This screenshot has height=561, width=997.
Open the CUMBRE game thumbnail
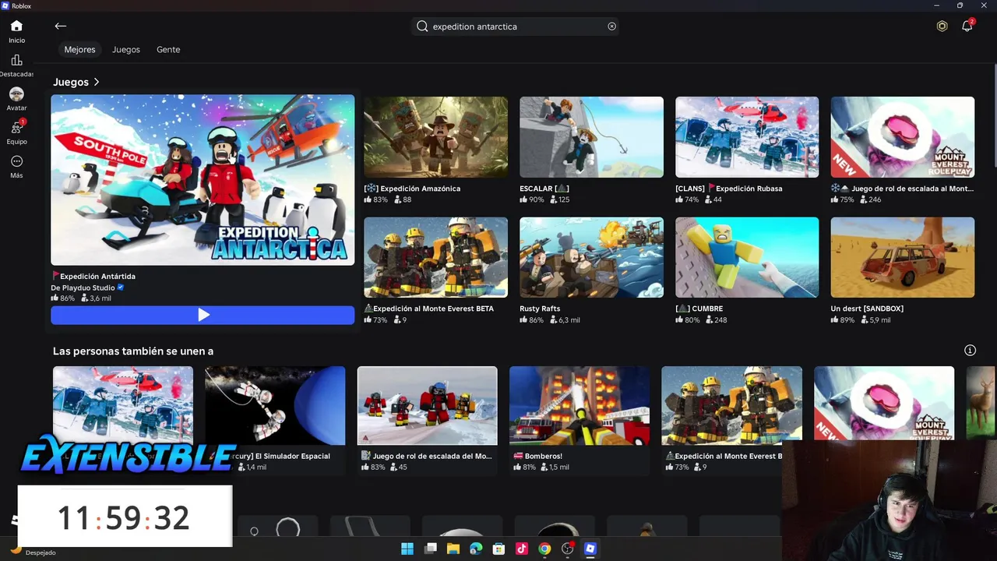click(x=747, y=257)
